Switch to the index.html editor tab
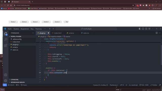This screenshot has height=91, width=162. [x=58, y=33]
